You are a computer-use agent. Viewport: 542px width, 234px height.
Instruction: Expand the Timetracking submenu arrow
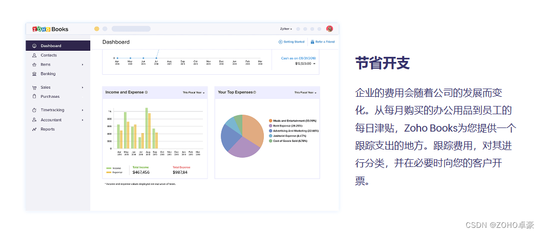(x=82, y=110)
